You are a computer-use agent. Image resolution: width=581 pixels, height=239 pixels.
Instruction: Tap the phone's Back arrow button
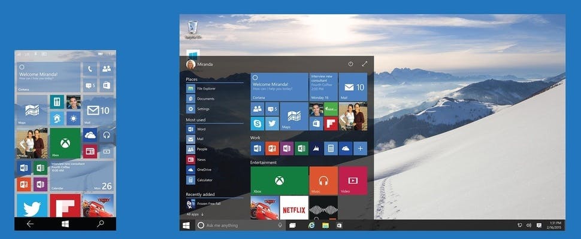(30, 224)
